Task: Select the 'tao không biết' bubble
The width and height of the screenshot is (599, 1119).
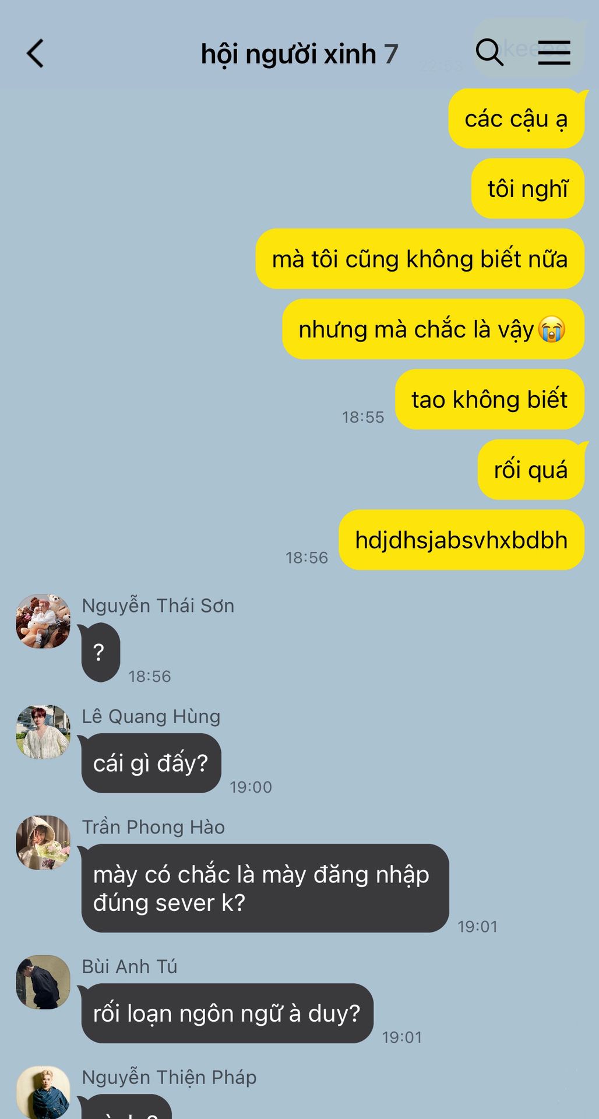Action: tap(490, 399)
